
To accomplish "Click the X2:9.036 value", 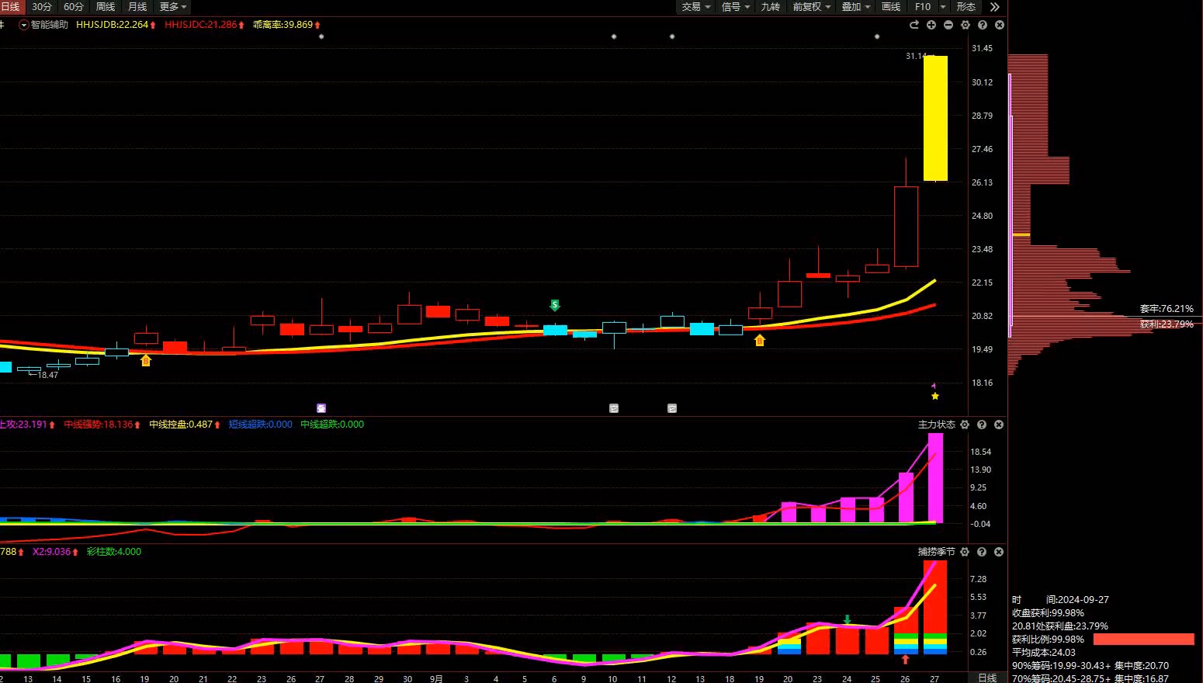I will (51, 552).
